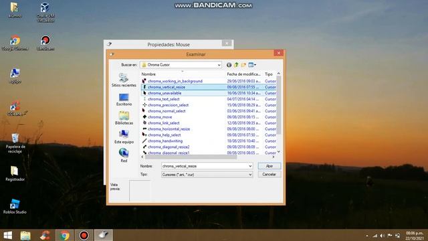Click the horizontal scrollbar thumb under file list
The width and height of the screenshot is (428, 241).
click(x=191, y=157)
